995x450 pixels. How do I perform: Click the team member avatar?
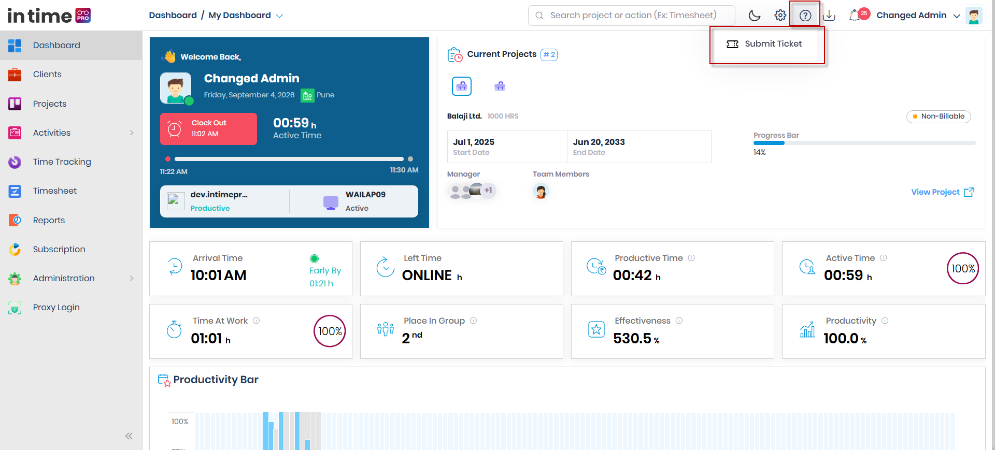(x=541, y=192)
